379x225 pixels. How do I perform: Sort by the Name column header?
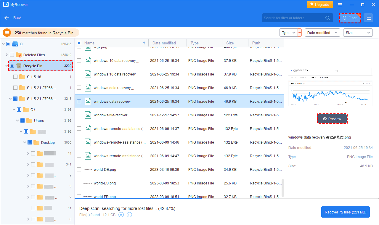tap(89, 43)
